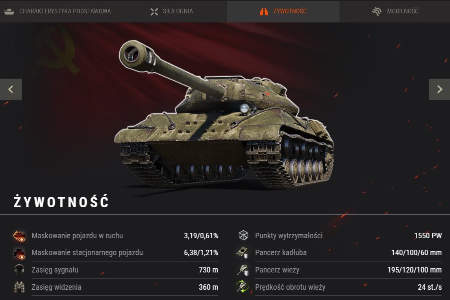Select the Pancerz kadłuba value 140/100/60 mm
The height and width of the screenshot is (300, 450).
point(416,252)
